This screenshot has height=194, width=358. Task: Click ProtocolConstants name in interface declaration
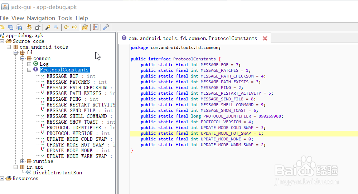194,59
